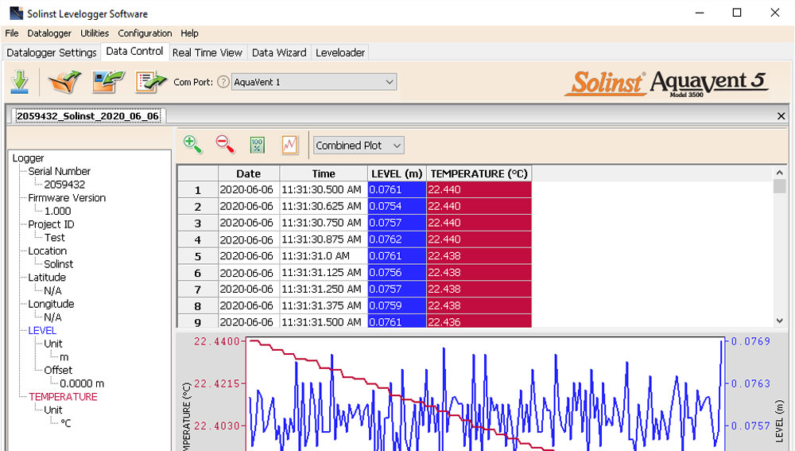The image size is (795, 451).
Task: Select the TEMPERATURE node in logger tree
Action: pyautogui.click(x=63, y=397)
